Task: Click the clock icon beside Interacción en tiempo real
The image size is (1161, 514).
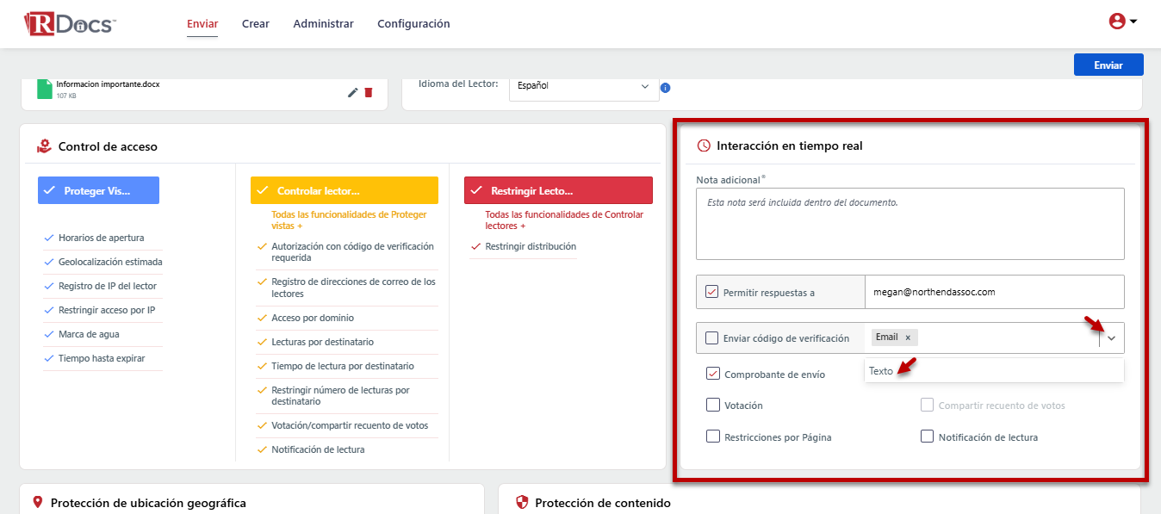Action: (x=703, y=146)
